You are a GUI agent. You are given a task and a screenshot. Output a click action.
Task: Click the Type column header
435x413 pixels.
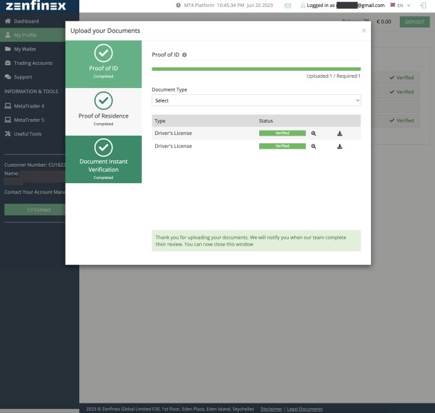click(160, 120)
